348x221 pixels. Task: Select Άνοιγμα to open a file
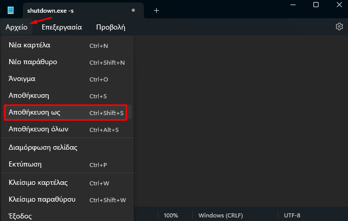click(x=68, y=79)
